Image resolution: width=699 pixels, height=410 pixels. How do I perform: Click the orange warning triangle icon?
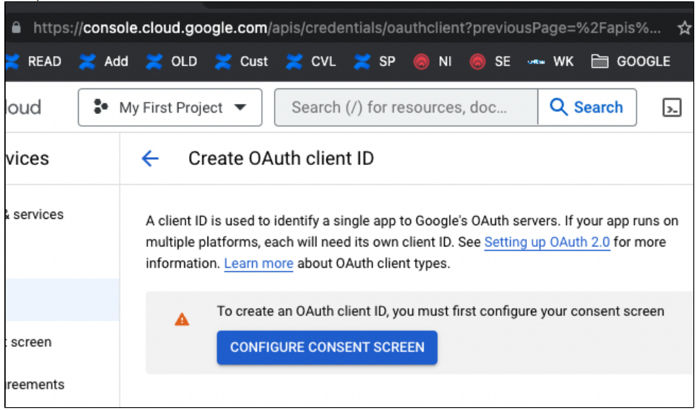(182, 319)
